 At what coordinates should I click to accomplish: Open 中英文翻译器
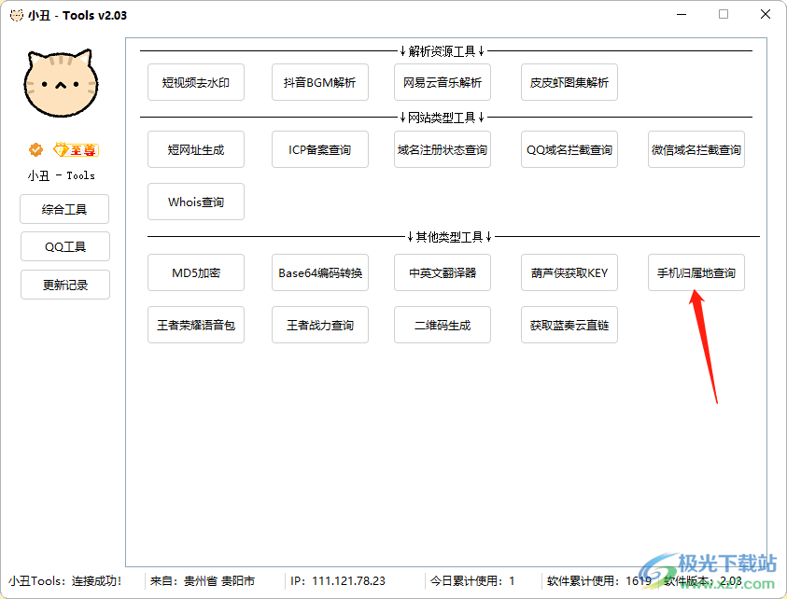pos(443,272)
